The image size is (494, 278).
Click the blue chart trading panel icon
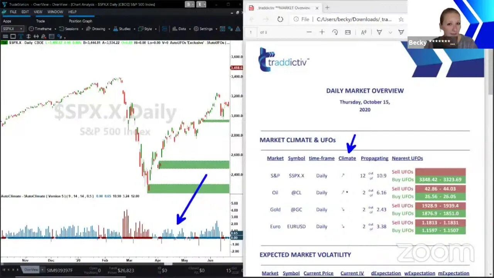(165, 29)
